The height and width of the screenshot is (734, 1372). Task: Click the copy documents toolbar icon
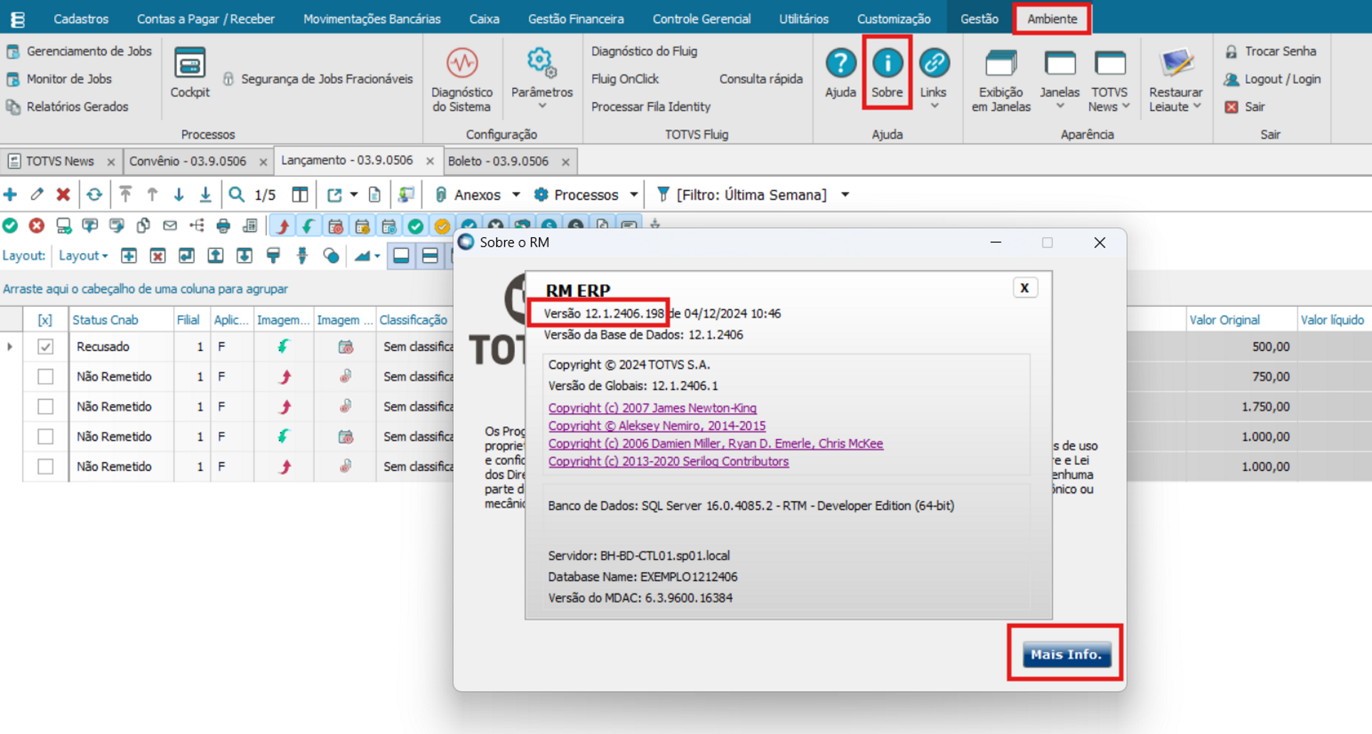pyautogui.click(x=143, y=226)
